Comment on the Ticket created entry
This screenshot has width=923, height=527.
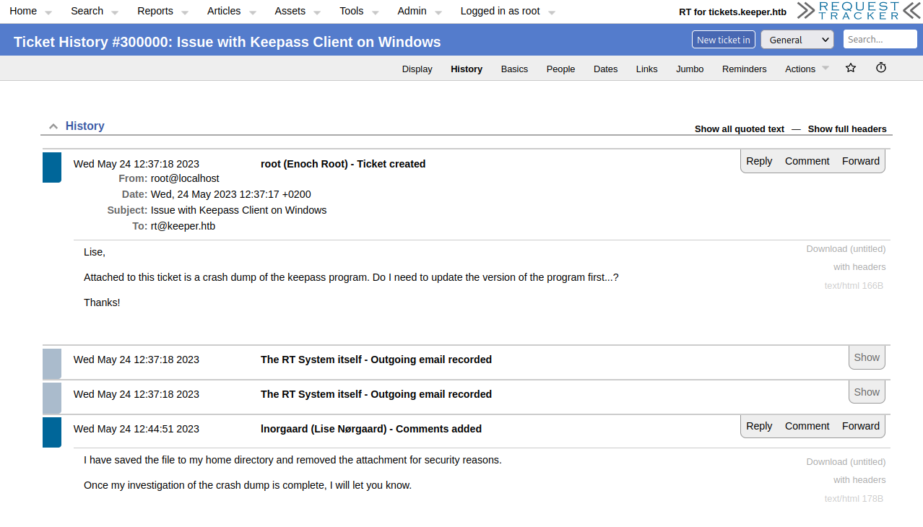click(807, 161)
